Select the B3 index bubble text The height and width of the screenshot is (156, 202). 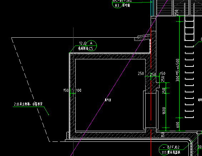tap(117, 6)
